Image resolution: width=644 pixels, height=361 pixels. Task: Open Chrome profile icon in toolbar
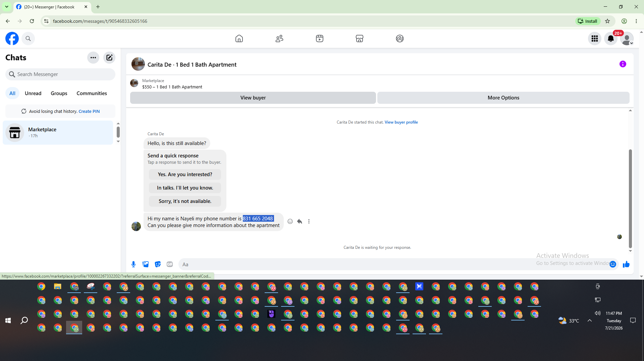click(x=624, y=21)
